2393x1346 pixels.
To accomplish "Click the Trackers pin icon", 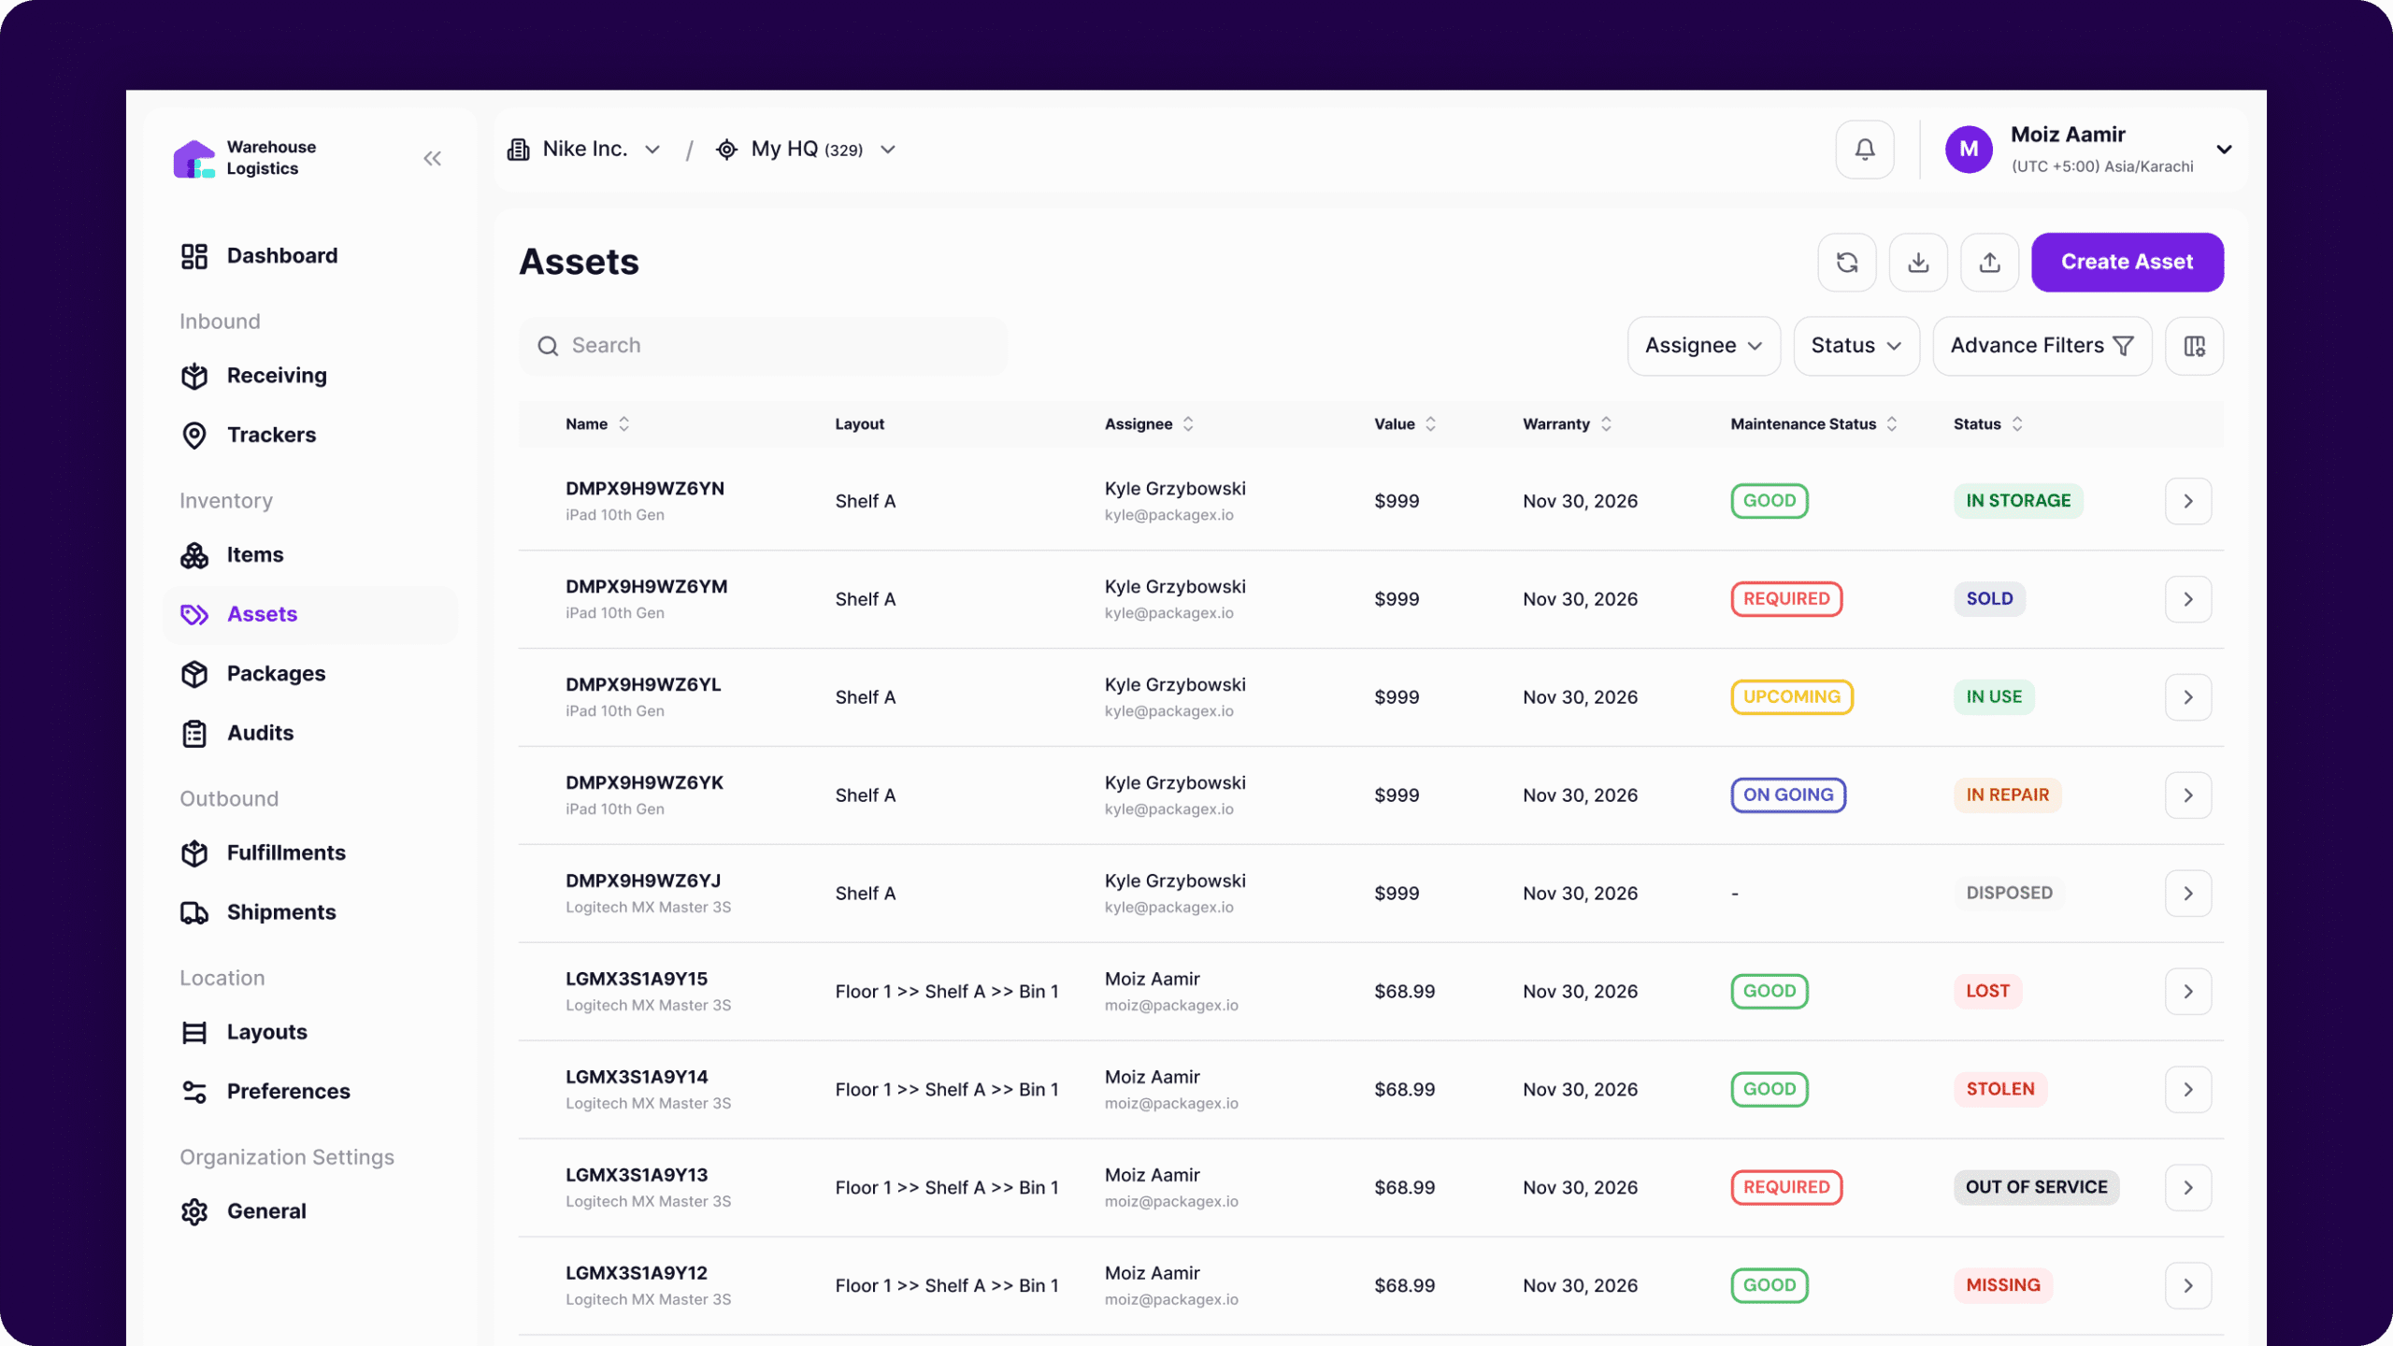I will 194,436.
